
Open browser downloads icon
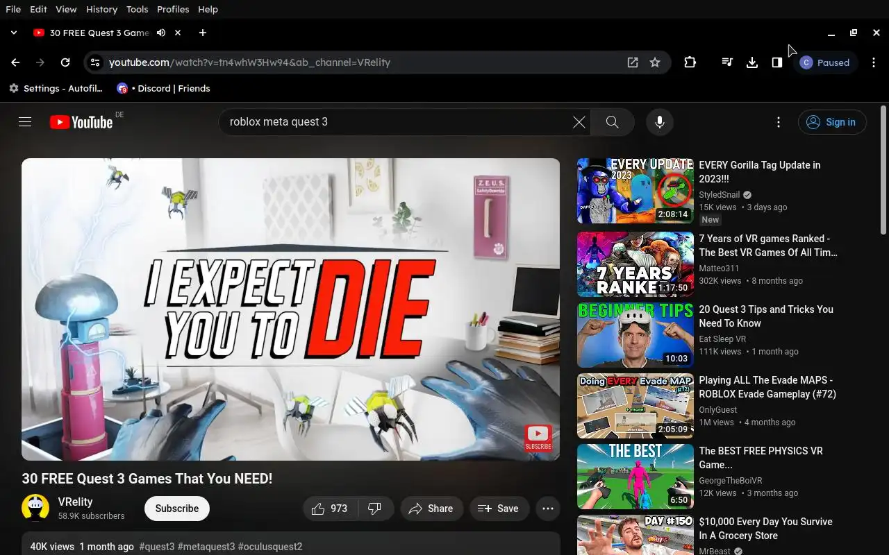(x=751, y=62)
